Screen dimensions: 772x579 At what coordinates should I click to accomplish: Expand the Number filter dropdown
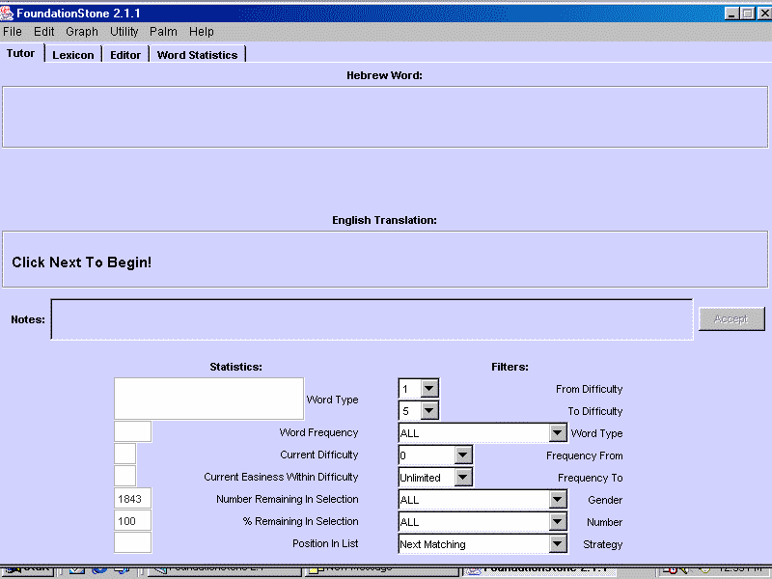coord(557,522)
